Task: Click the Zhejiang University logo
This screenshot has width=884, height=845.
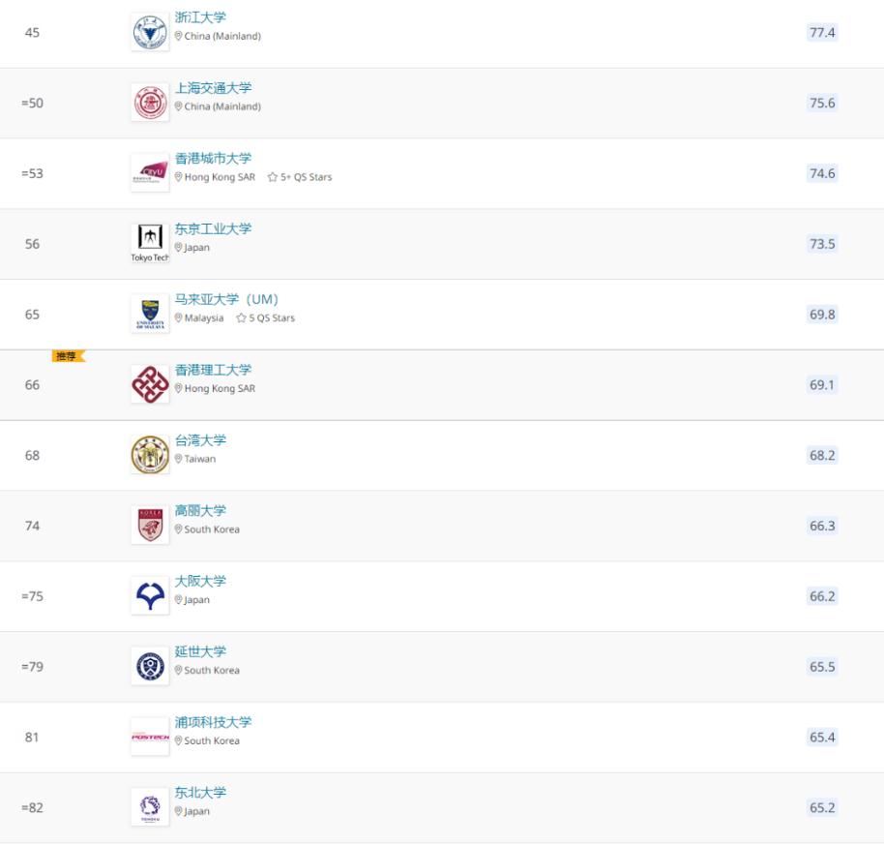Action: pyautogui.click(x=150, y=32)
